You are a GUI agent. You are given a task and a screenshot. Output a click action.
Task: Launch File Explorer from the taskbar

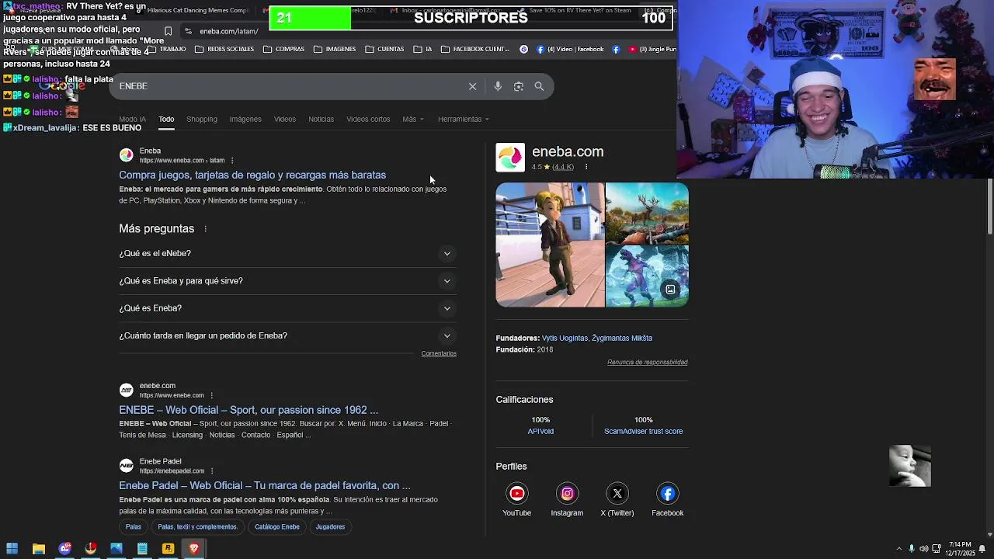click(x=38, y=549)
